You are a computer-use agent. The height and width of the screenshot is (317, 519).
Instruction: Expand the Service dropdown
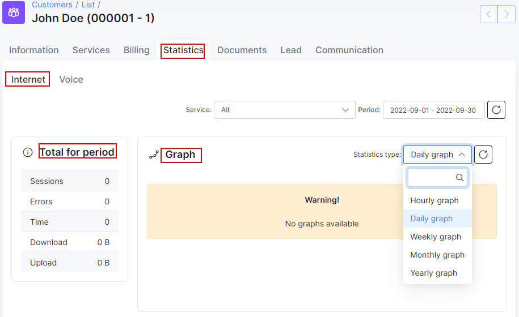click(x=285, y=110)
